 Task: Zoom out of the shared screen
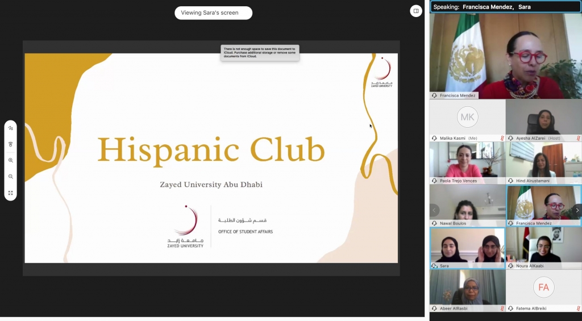point(10,177)
